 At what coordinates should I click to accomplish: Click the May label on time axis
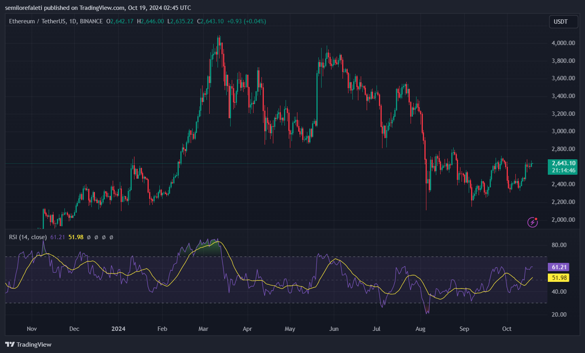(290, 329)
